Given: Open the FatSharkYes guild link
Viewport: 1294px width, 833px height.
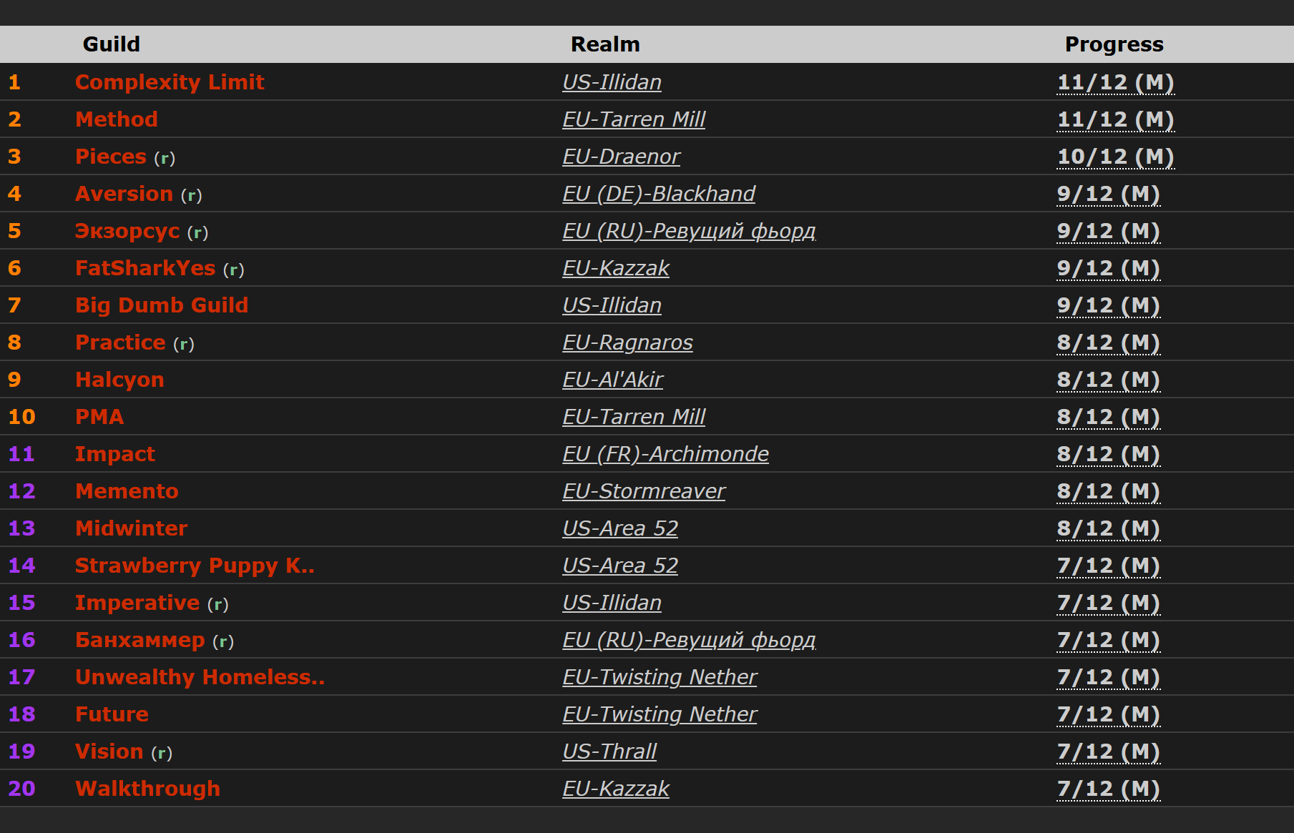Looking at the screenshot, I should coord(145,268).
